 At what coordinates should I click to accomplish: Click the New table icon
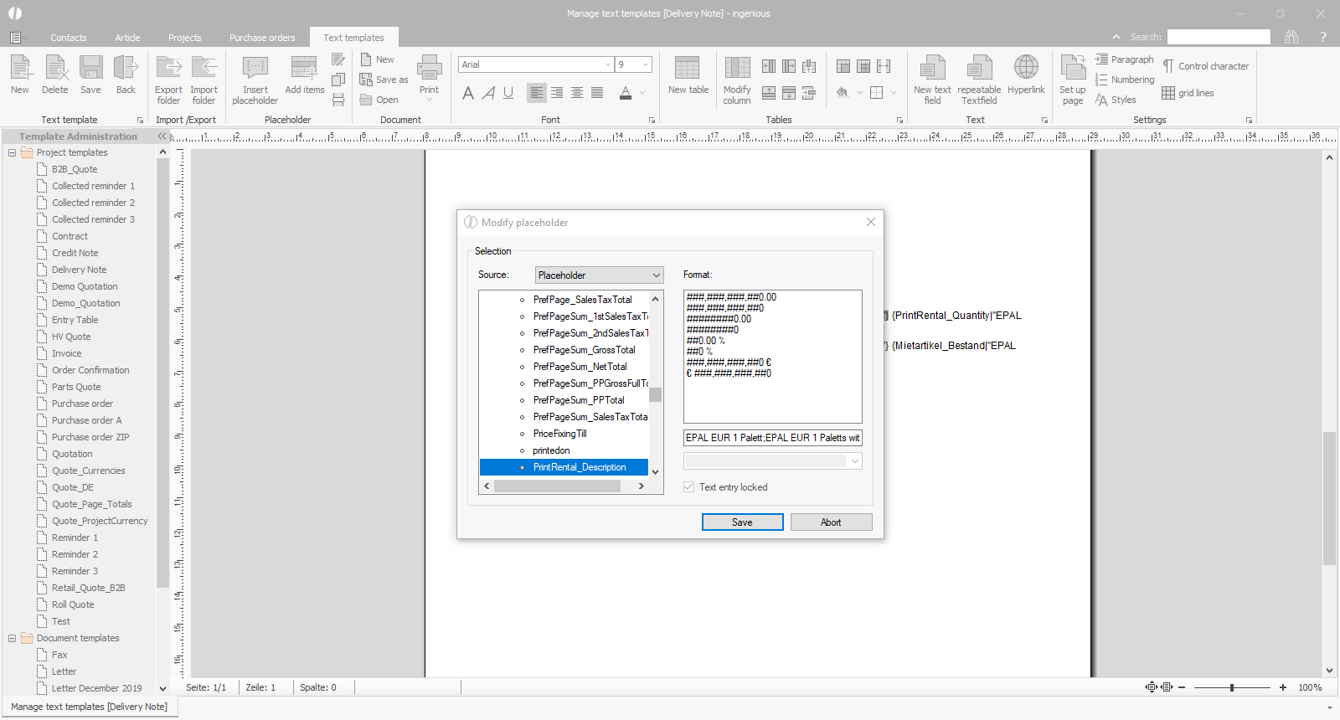click(x=688, y=69)
